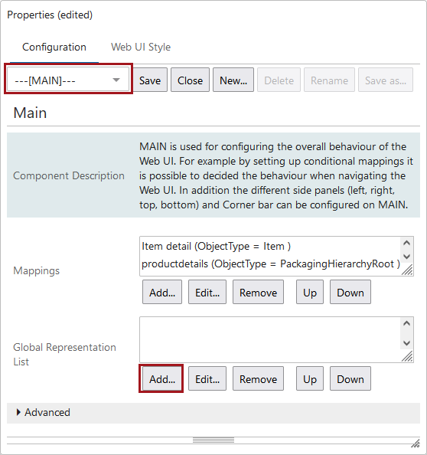Switch to the Web UI Style tab
Screen dimensions: 427x455
click(141, 47)
